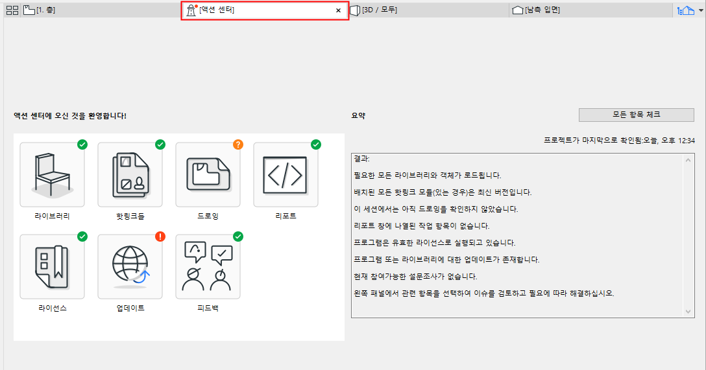706x370 pixels.
Task: Open the 라이선스 (License) bookmark icon
Action: point(52,266)
